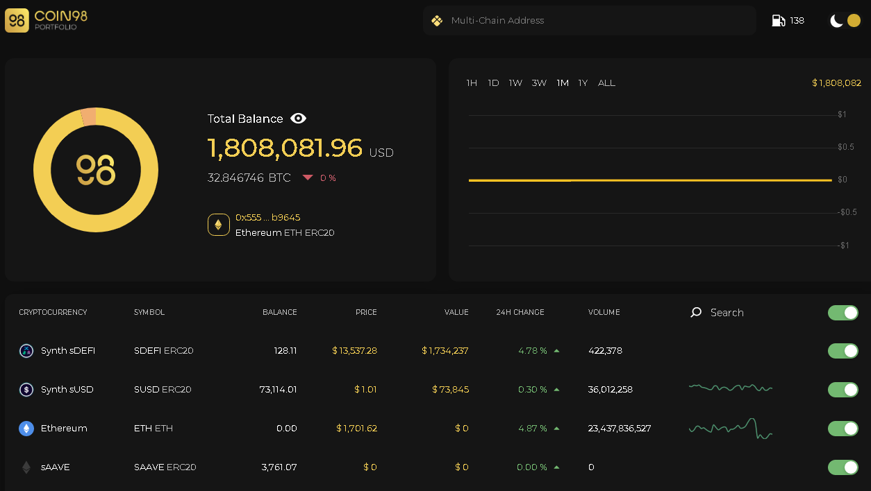Toggle Total Balance visibility eye

[x=298, y=119]
